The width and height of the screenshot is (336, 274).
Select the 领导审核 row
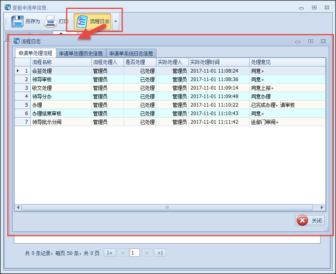(x=170, y=79)
